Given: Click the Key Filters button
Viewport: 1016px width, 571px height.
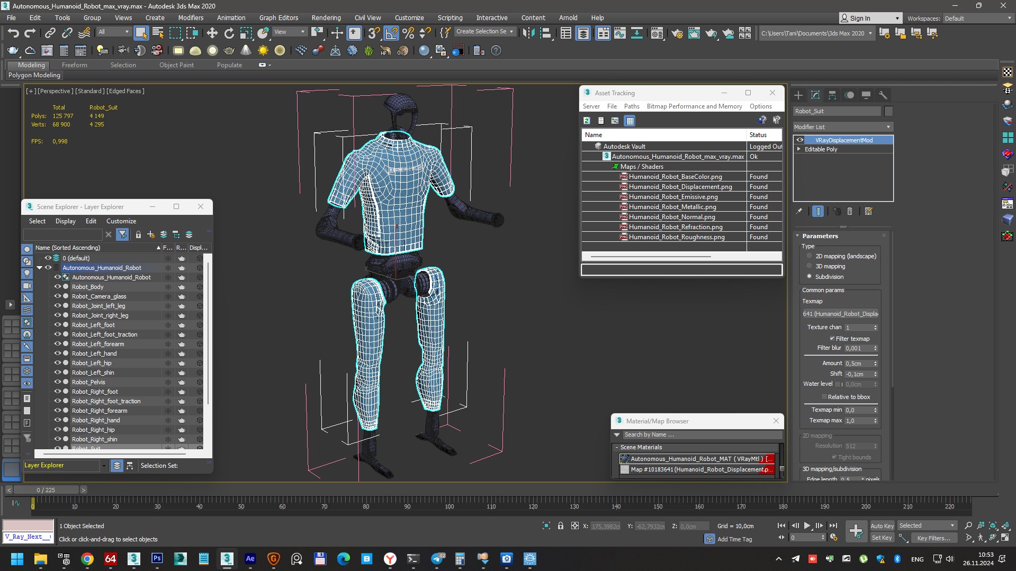Looking at the screenshot, I should click(x=933, y=538).
